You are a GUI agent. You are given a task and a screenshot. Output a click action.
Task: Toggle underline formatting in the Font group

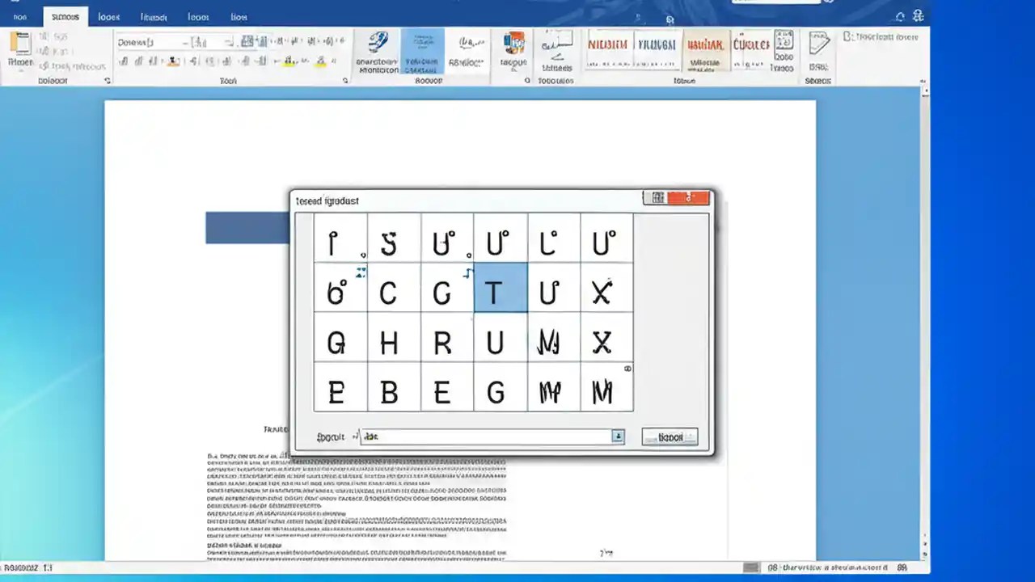(x=154, y=61)
